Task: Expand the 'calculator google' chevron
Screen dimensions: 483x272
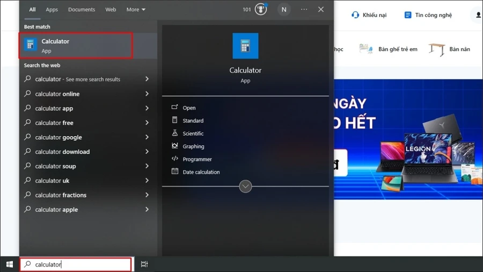Action: 147,137
